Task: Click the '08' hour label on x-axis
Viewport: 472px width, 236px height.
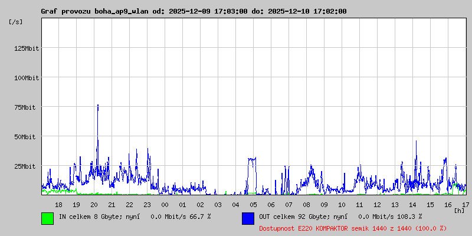Action: (306, 205)
